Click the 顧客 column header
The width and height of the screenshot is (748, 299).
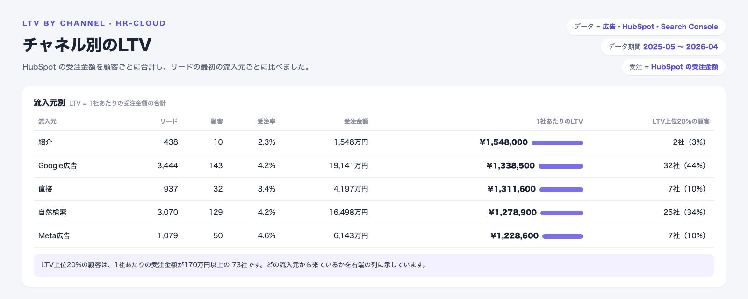coord(217,121)
